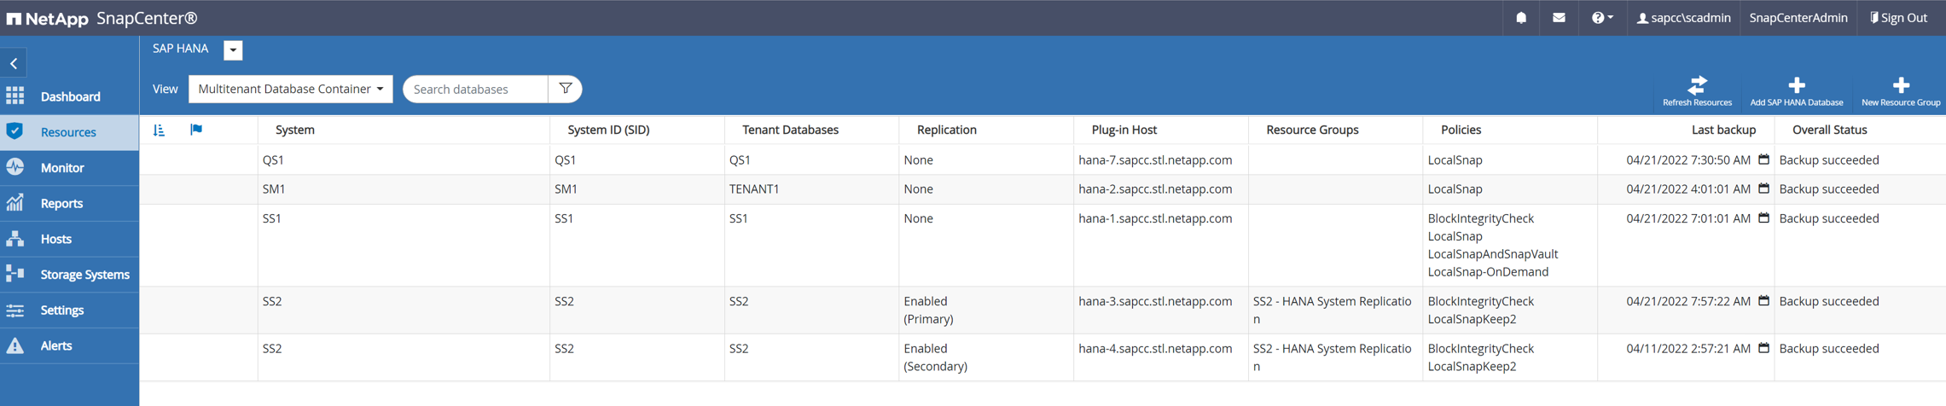Open the Monitor page
1946x406 pixels.
(x=62, y=168)
